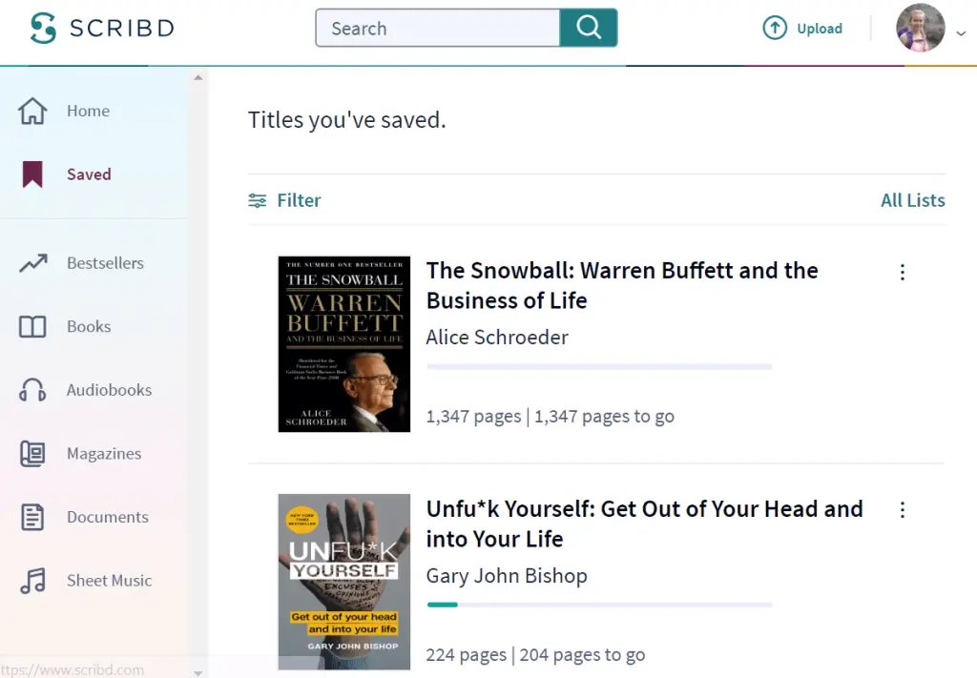
Task: Click the Bestsellers trending icon
Action: [x=31, y=262]
